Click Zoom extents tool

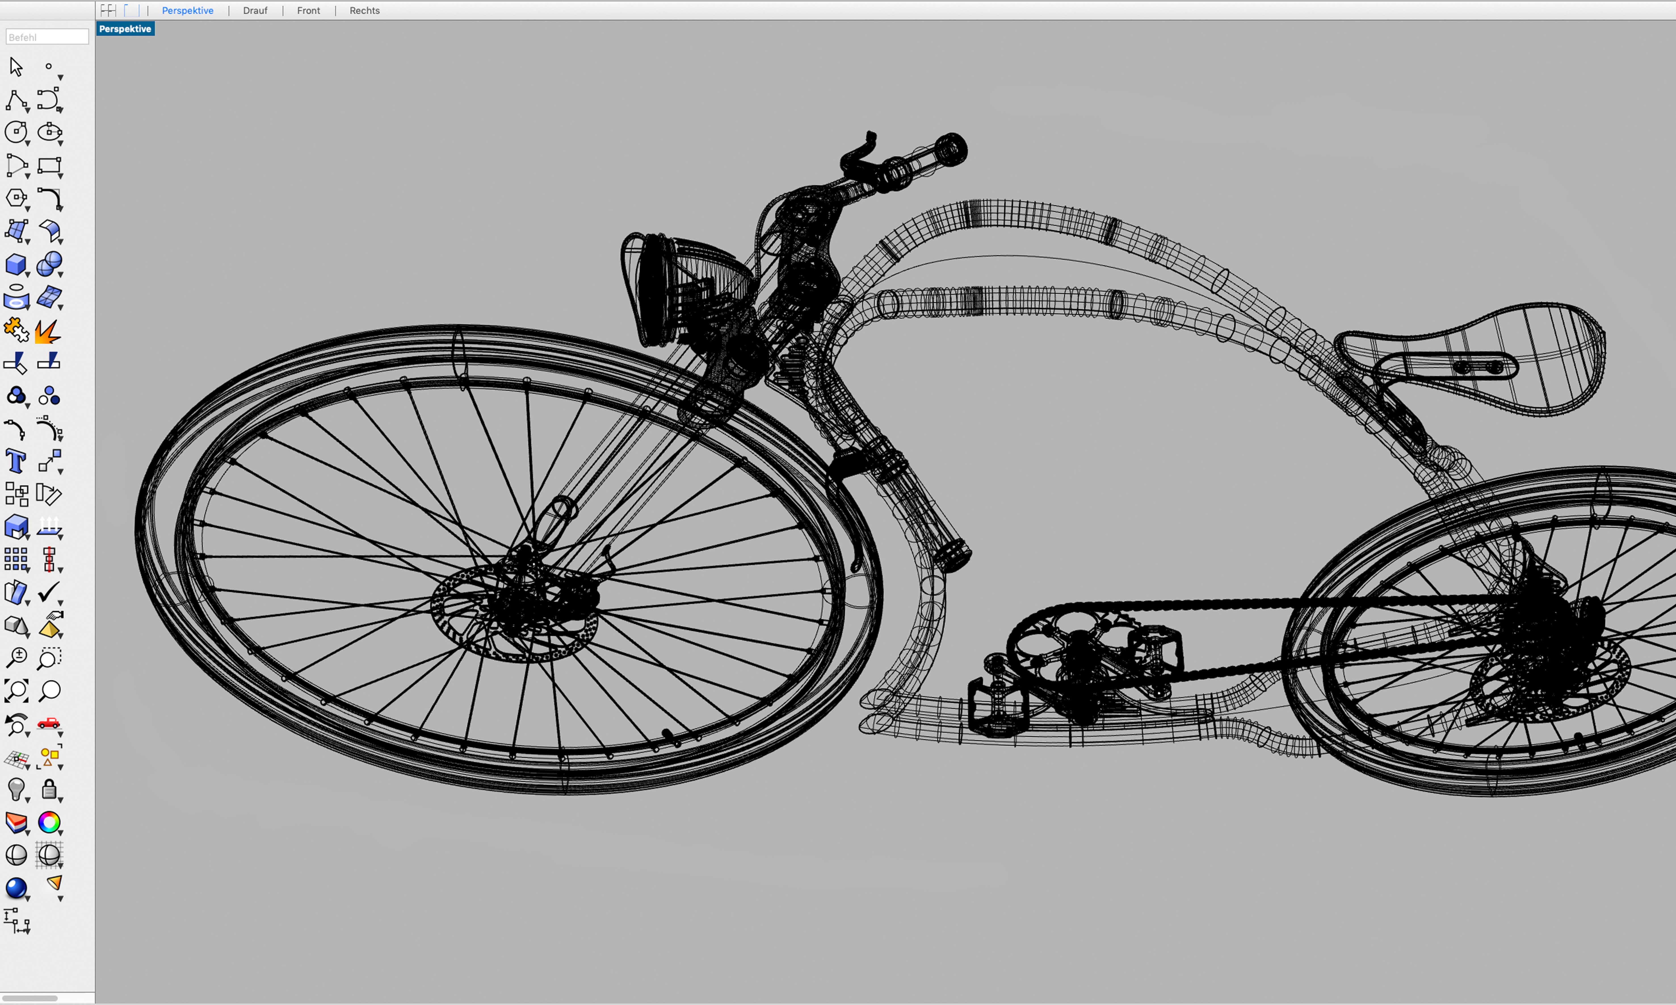pos(16,691)
